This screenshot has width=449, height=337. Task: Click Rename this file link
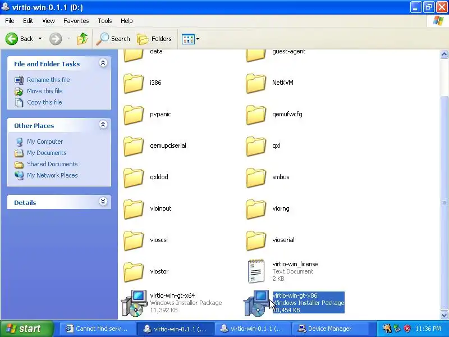click(48, 80)
